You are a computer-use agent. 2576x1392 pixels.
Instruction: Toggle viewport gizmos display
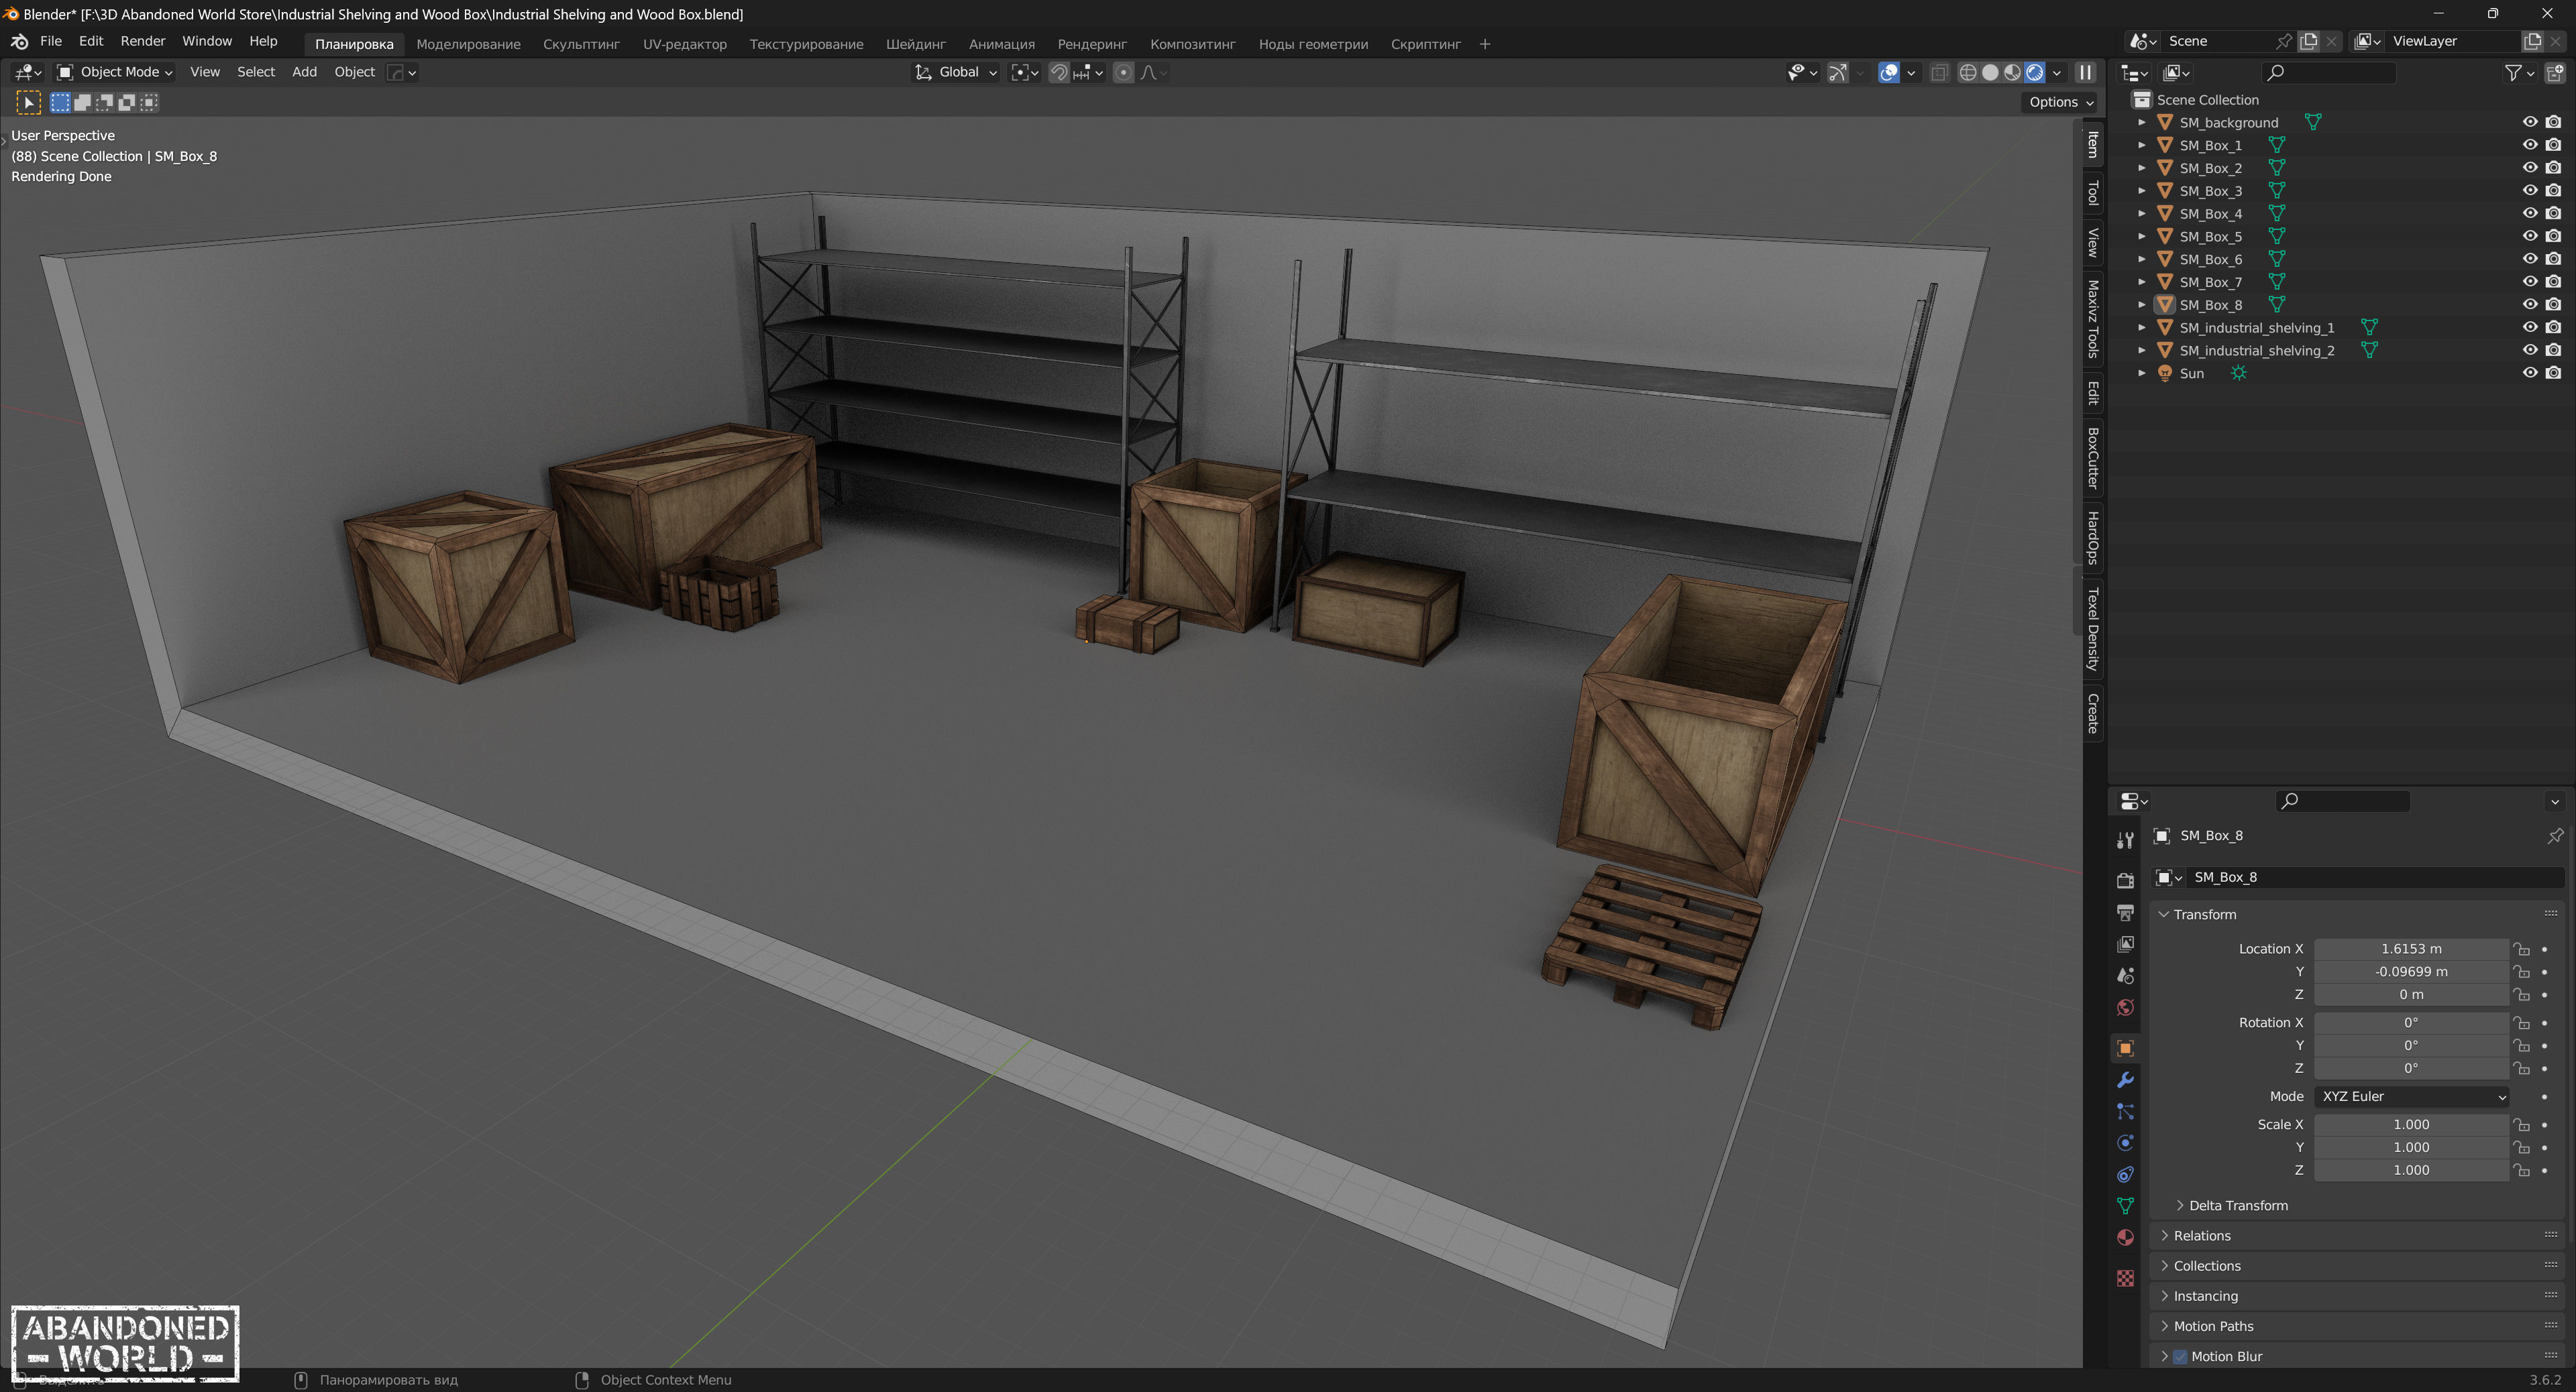(1837, 72)
